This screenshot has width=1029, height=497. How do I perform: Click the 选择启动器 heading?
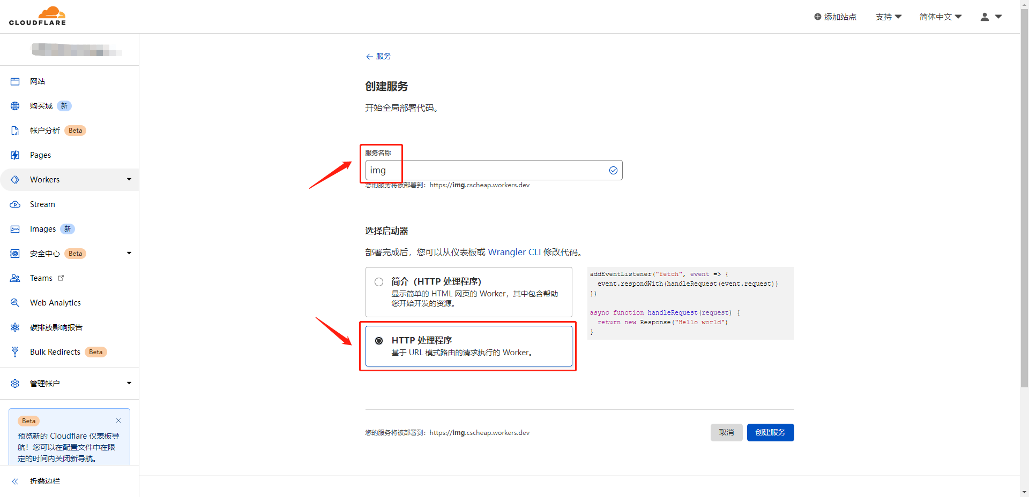(x=386, y=231)
